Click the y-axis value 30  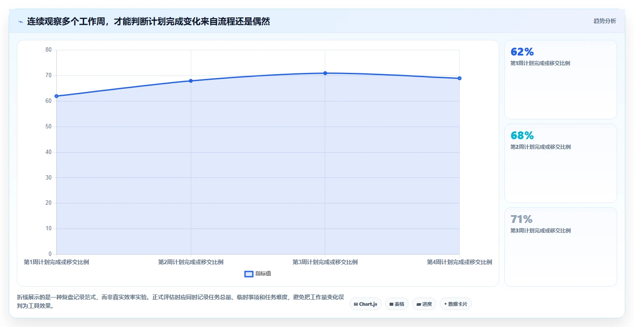point(48,178)
